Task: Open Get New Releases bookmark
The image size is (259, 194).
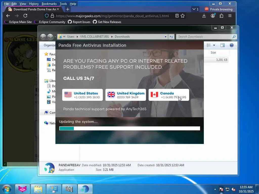Action: coord(107,22)
